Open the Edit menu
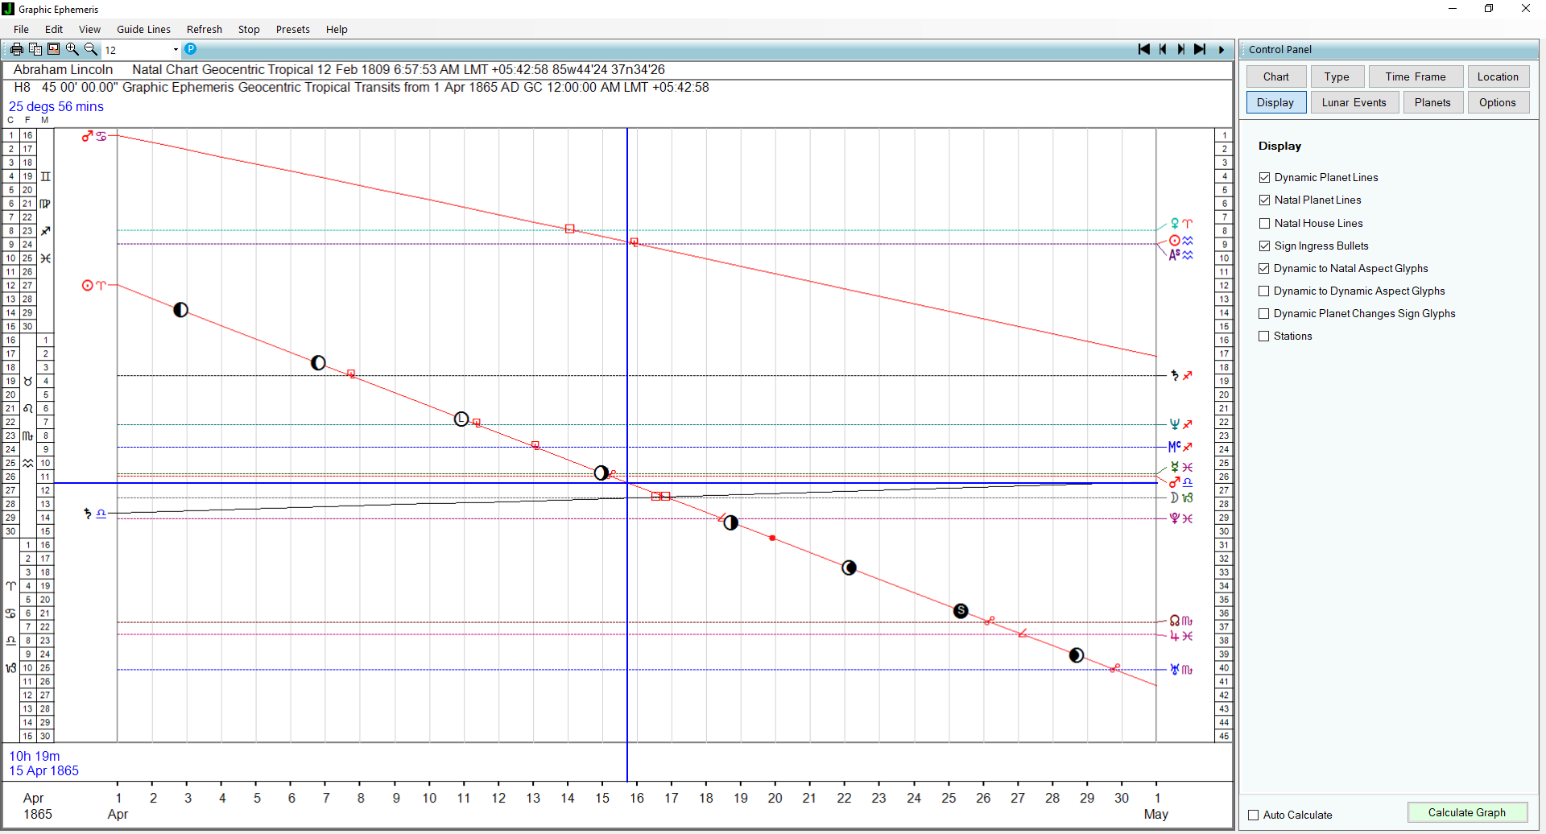 [x=54, y=29]
